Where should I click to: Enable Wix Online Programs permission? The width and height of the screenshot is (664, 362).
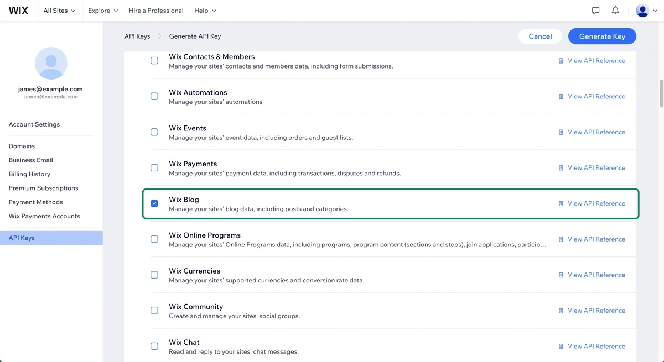tap(154, 239)
